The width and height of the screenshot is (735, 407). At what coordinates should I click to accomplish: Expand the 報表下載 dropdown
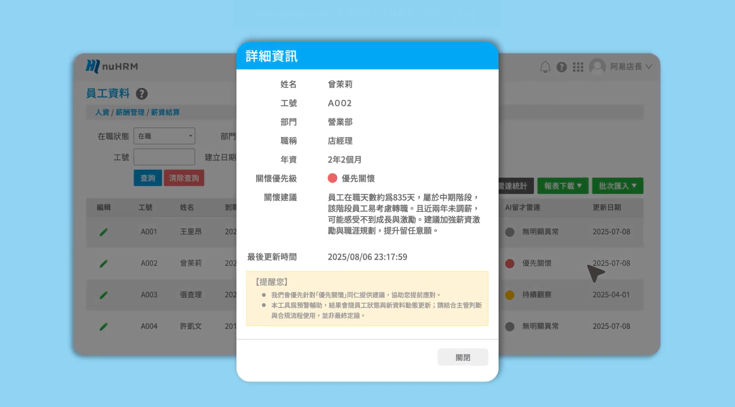pos(563,186)
